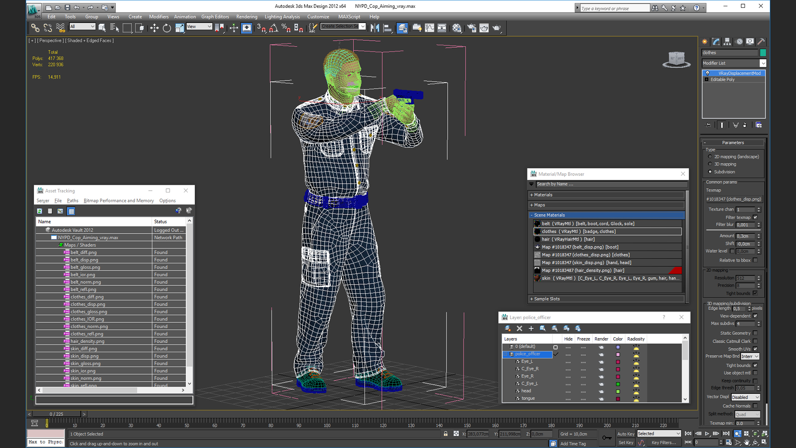Click the clothes_disp.png Texmap button
Screen dimensions: 796x448
click(x=733, y=199)
